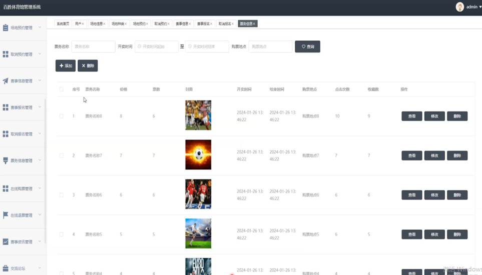Expand the 取消报名管理 sidebar chevron

pyautogui.click(x=40, y=133)
